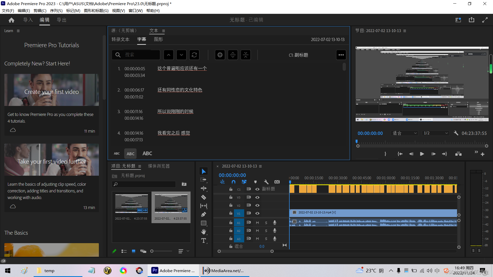
Task: Toggle linked selection in timeline
Action: (x=244, y=182)
